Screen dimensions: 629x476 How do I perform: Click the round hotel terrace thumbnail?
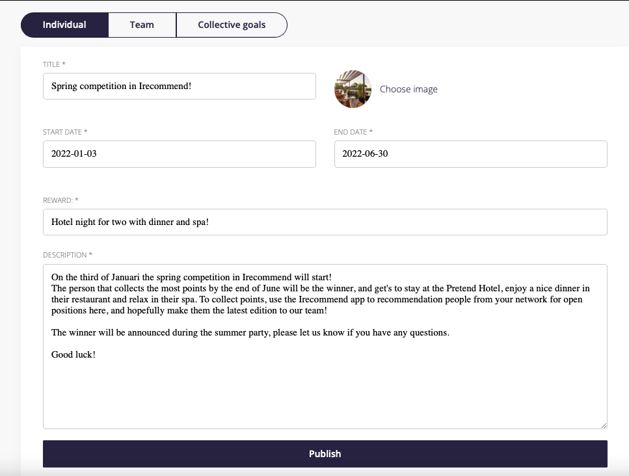(353, 89)
